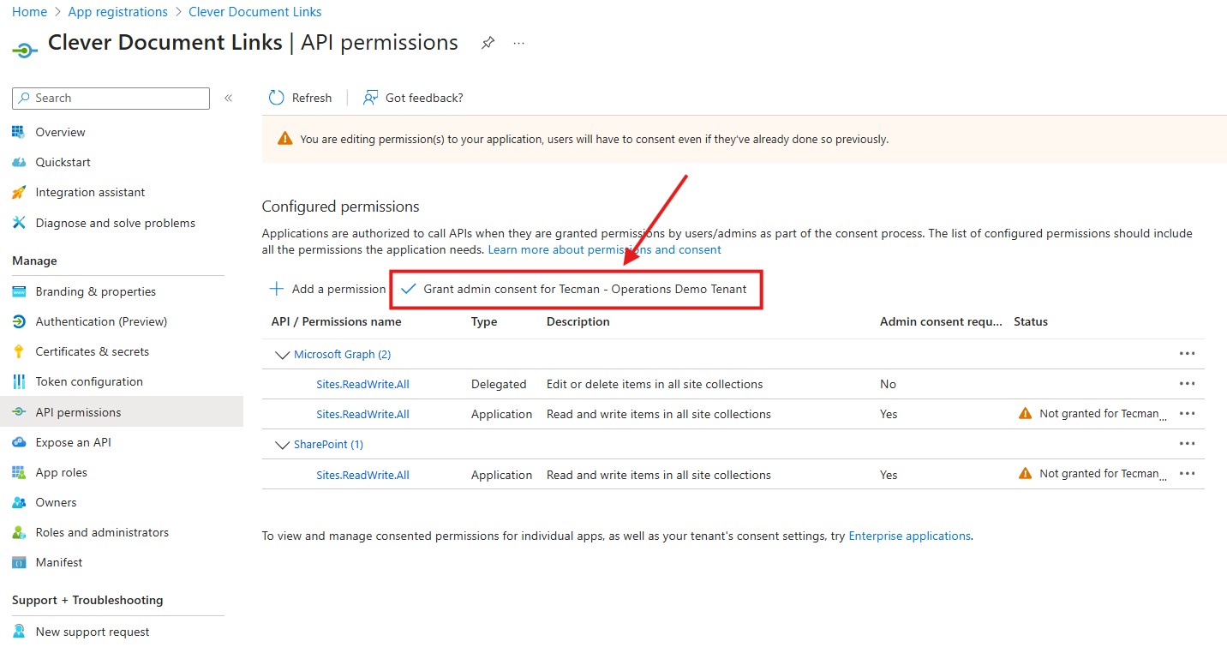1227x671 pixels.
Task: Click the 'No' admin consent value
Action: click(888, 384)
